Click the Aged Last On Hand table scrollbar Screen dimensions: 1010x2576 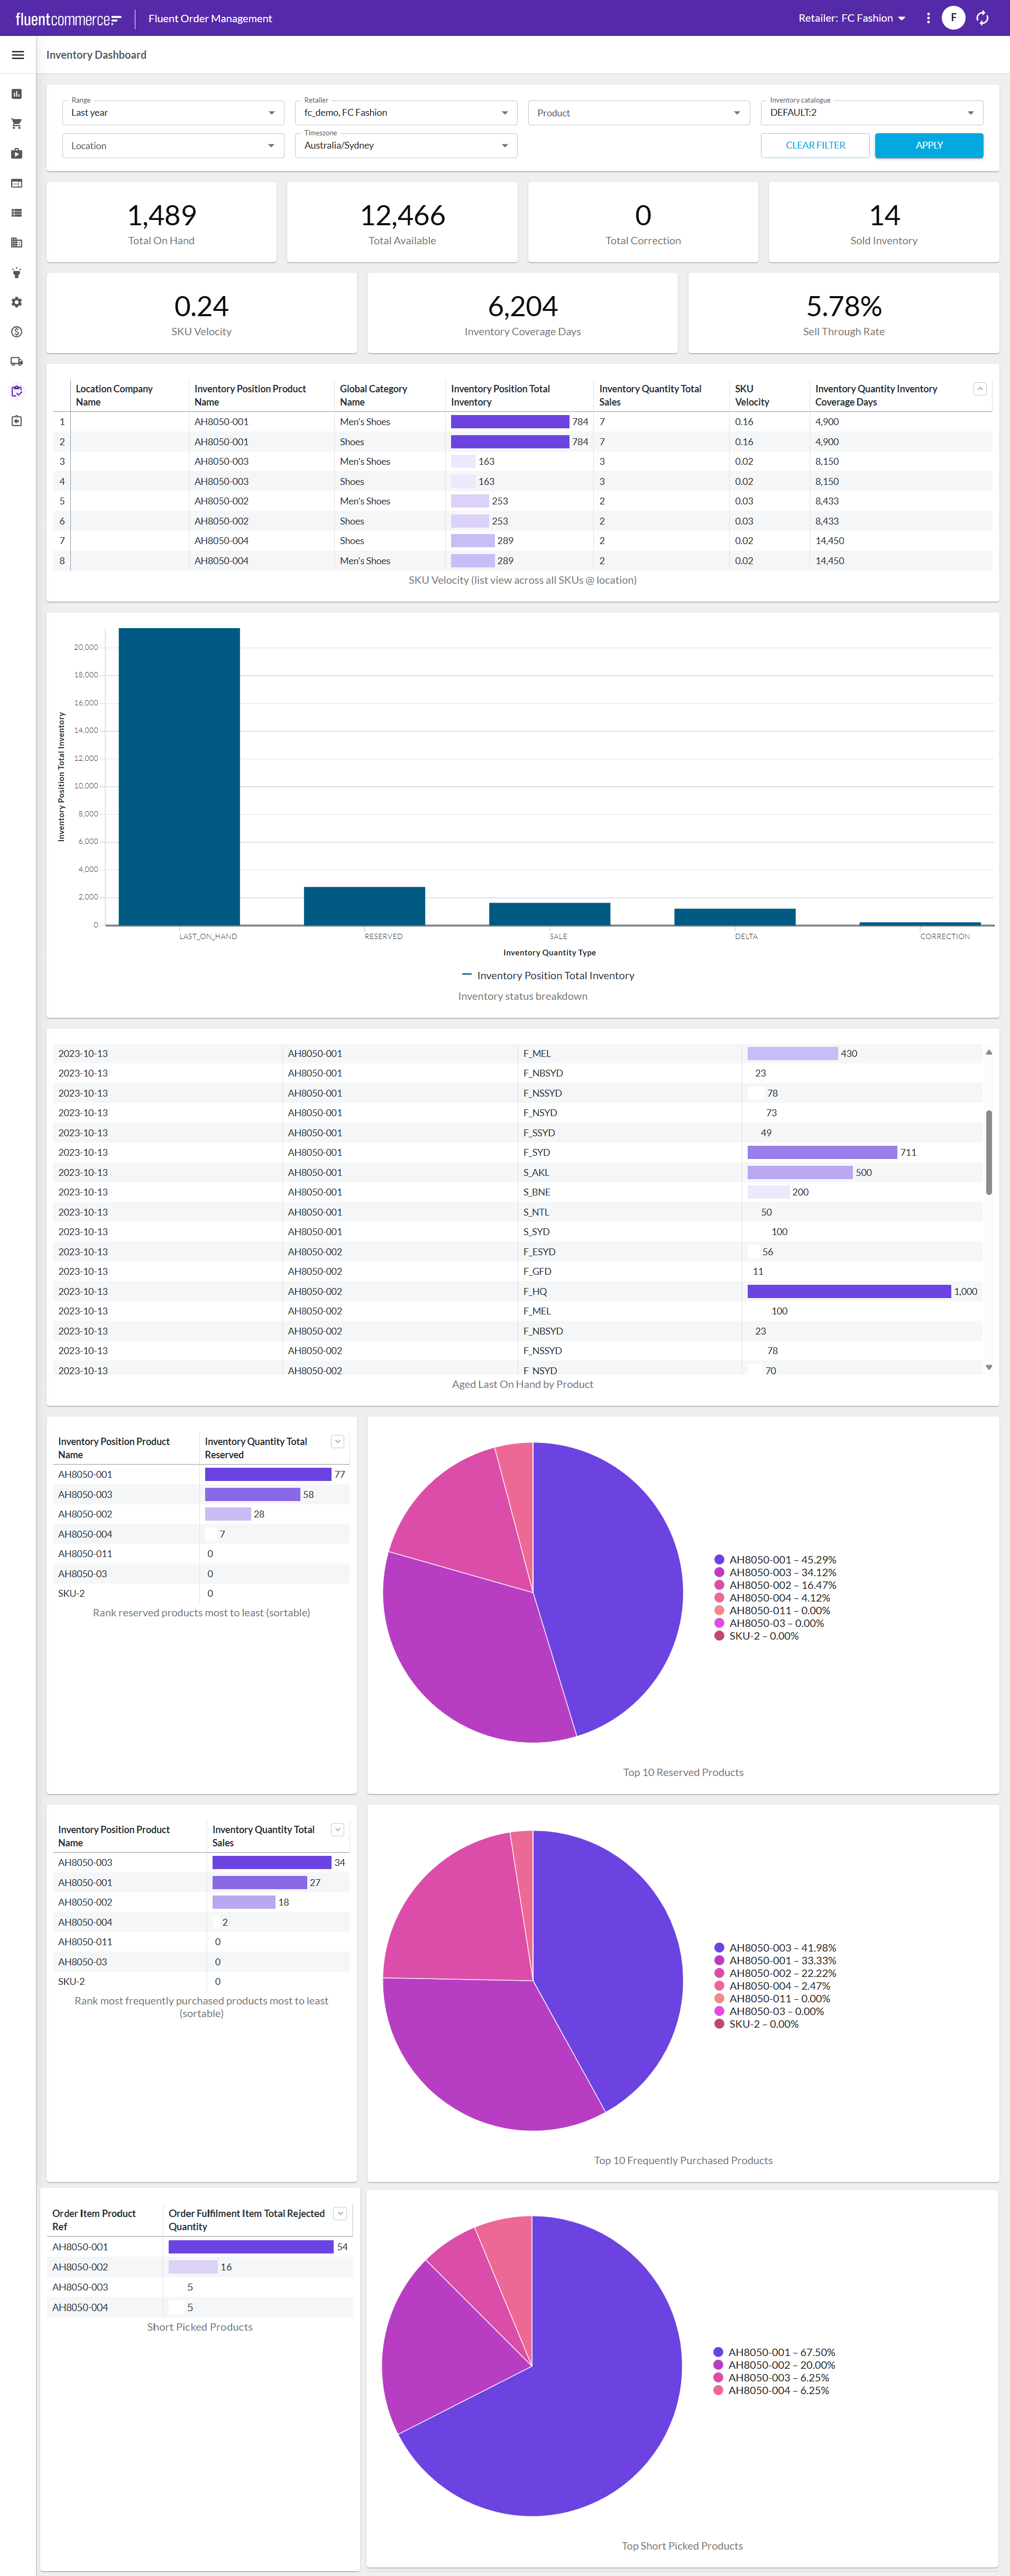(x=988, y=1152)
